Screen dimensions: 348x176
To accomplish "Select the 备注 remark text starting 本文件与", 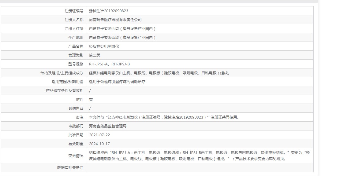I will tap(165, 117).
